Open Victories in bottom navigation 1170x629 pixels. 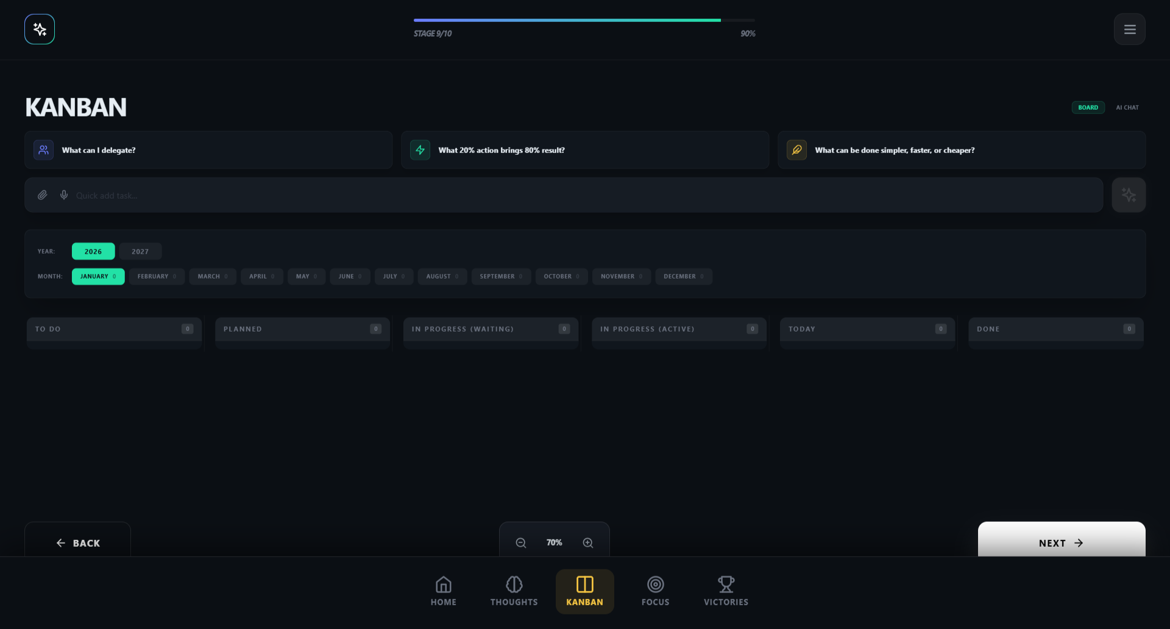(726, 591)
